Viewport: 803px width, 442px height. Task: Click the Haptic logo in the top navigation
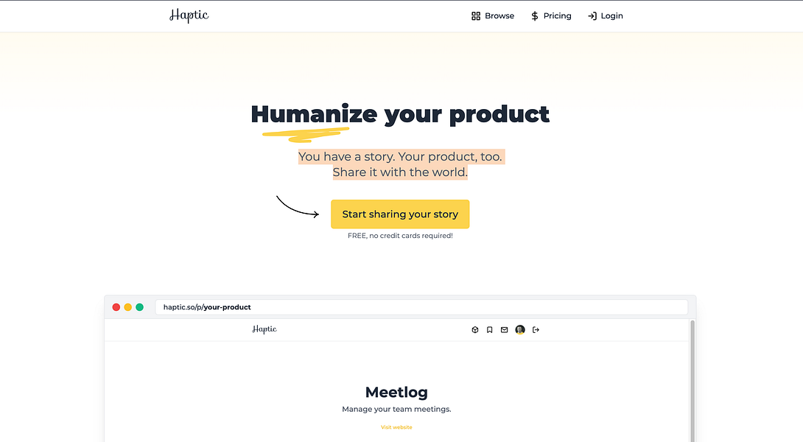coord(189,15)
